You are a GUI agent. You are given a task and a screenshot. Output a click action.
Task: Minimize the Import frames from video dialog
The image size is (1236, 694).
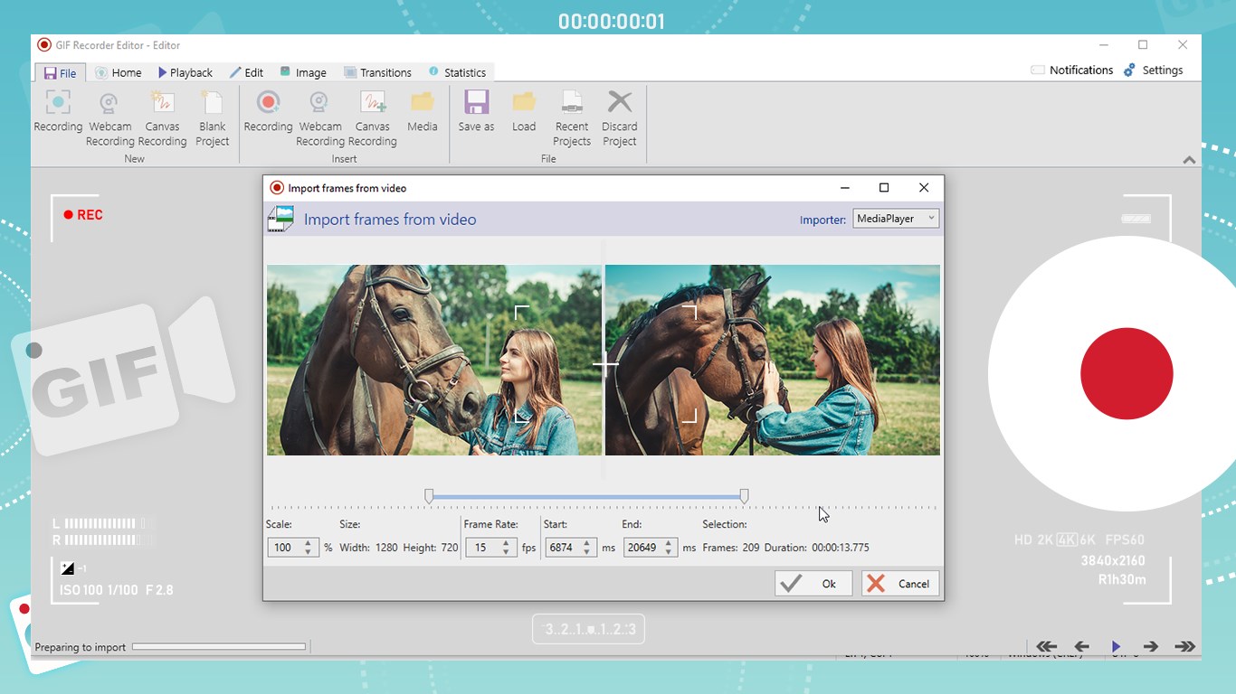click(845, 188)
